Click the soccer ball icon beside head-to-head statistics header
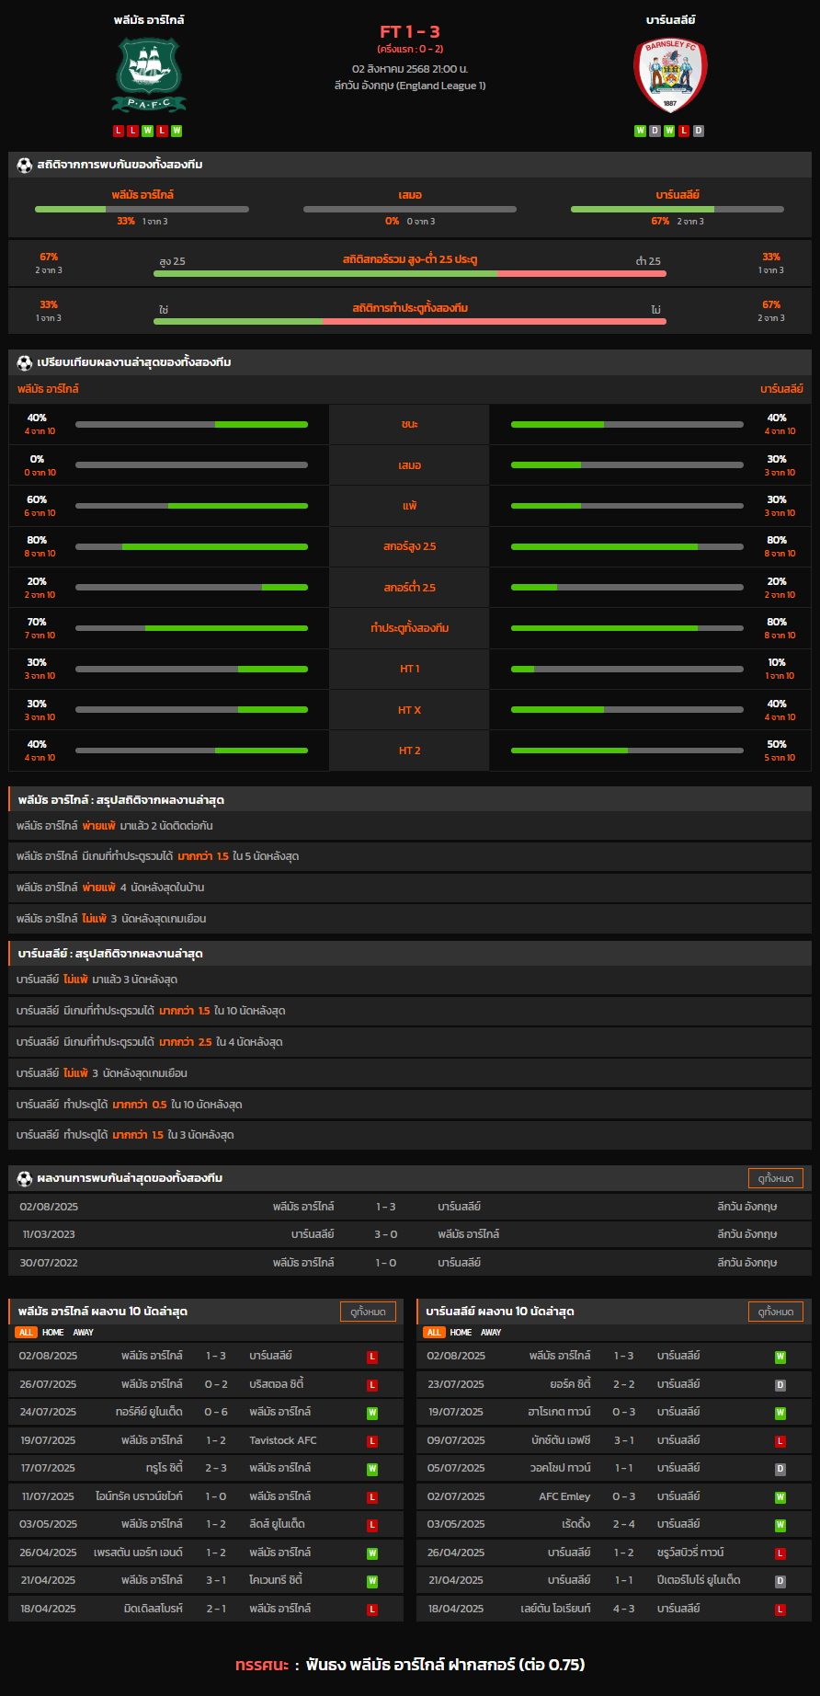This screenshot has height=1696, width=820. coord(25,166)
